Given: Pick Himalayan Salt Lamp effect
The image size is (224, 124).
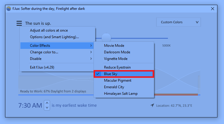Looking at the screenshot, I should pos(124,94).
